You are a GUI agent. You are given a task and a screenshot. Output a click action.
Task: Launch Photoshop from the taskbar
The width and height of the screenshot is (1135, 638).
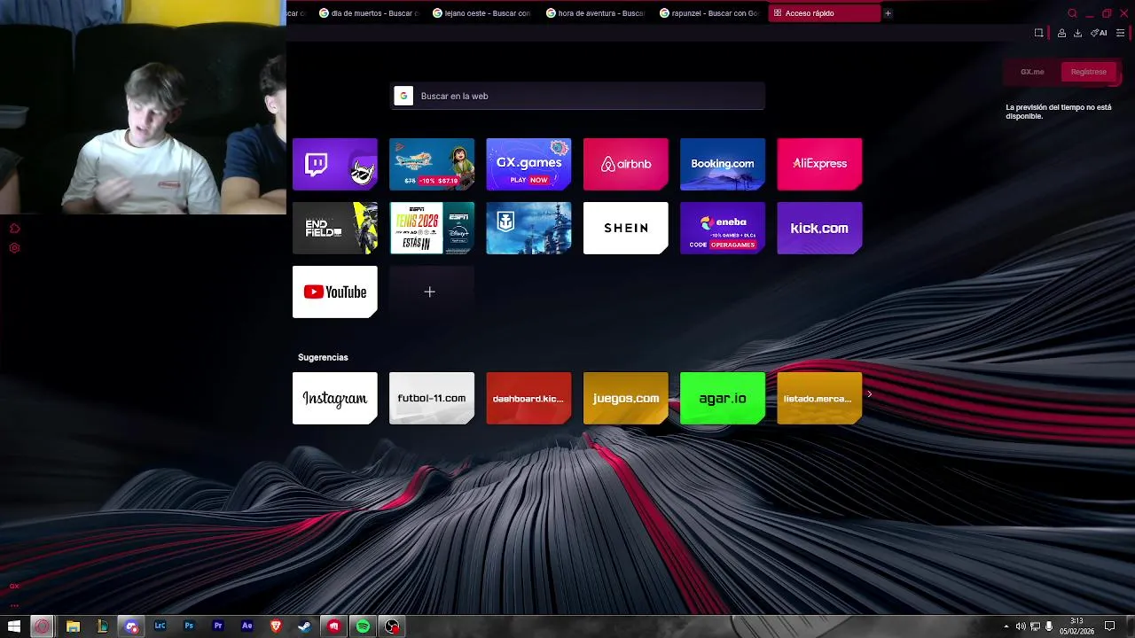click(189, 626)
